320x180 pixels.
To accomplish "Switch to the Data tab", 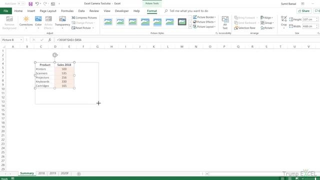I will coord(81,11).
